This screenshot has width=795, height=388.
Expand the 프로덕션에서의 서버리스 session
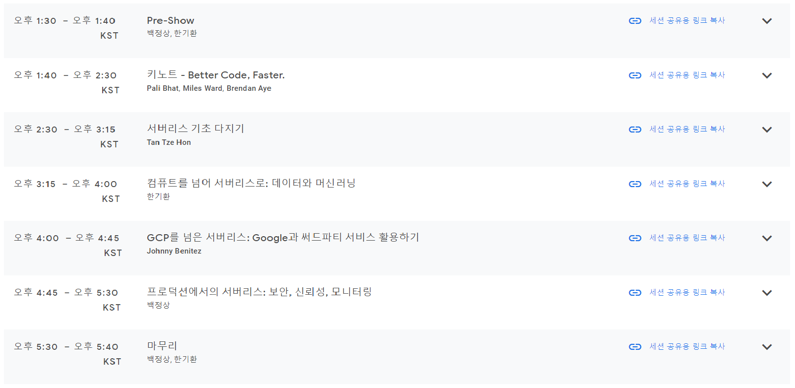[767, 293]
